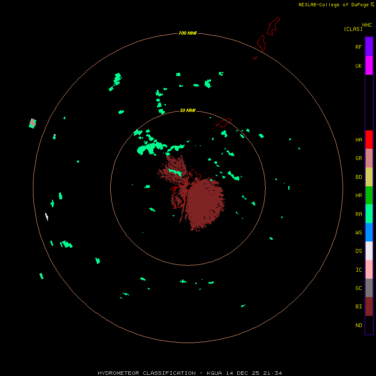Click the "GR" legend label
Viewport: 376px width, 376px height.
(359, 158)
